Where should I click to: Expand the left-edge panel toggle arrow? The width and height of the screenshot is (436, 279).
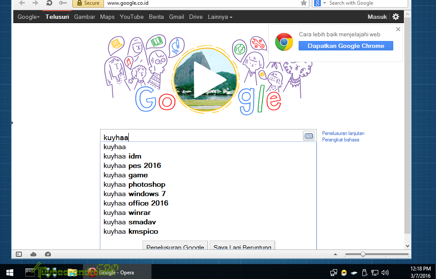pos(12,123)
